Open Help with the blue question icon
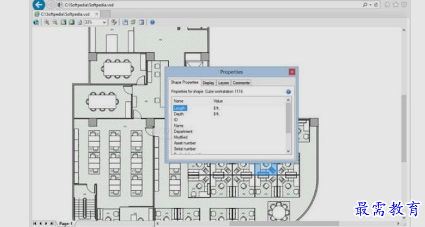 tap(153, 22)
